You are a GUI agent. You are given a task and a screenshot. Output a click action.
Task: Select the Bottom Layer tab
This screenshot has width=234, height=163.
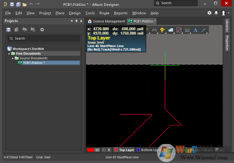[x=149, y=150]
